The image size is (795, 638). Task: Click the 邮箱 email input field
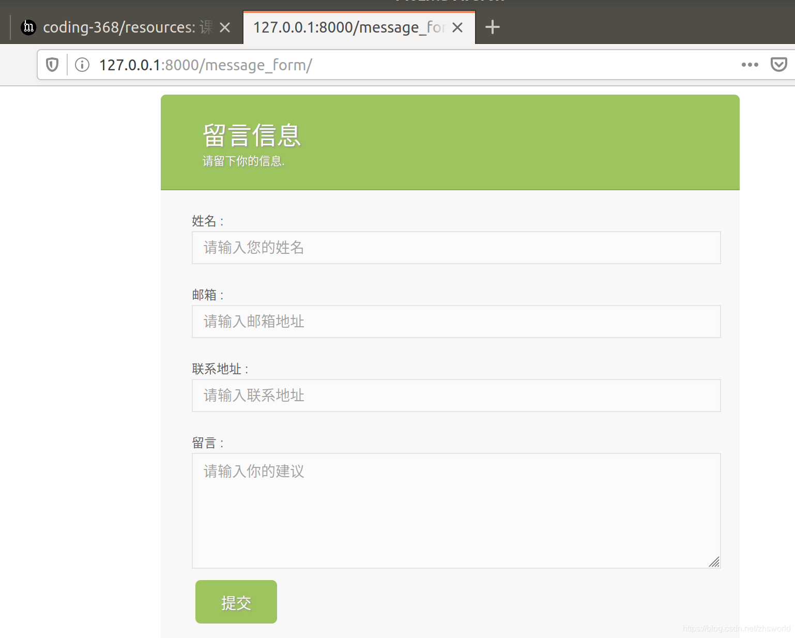[x=456, y=322]
